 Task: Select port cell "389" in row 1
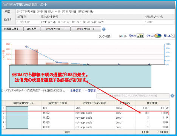pos(45,108)
